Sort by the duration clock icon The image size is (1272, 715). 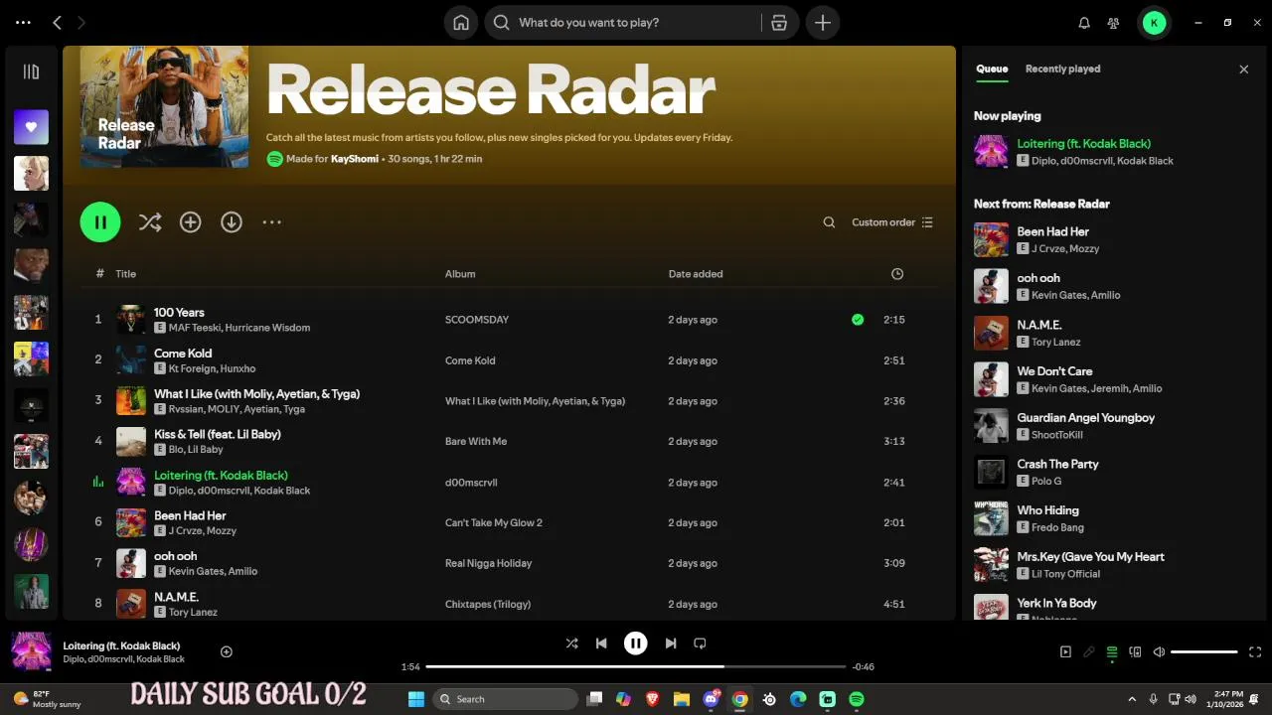(897, 274)
